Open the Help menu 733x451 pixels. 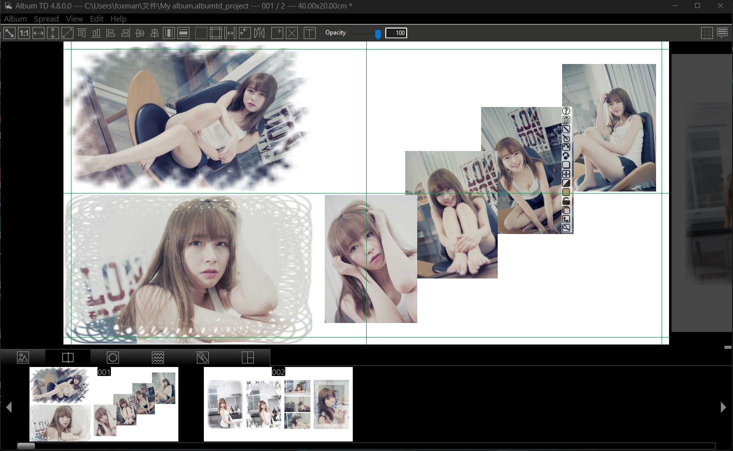pyautogui.click(x=118, y=19)
